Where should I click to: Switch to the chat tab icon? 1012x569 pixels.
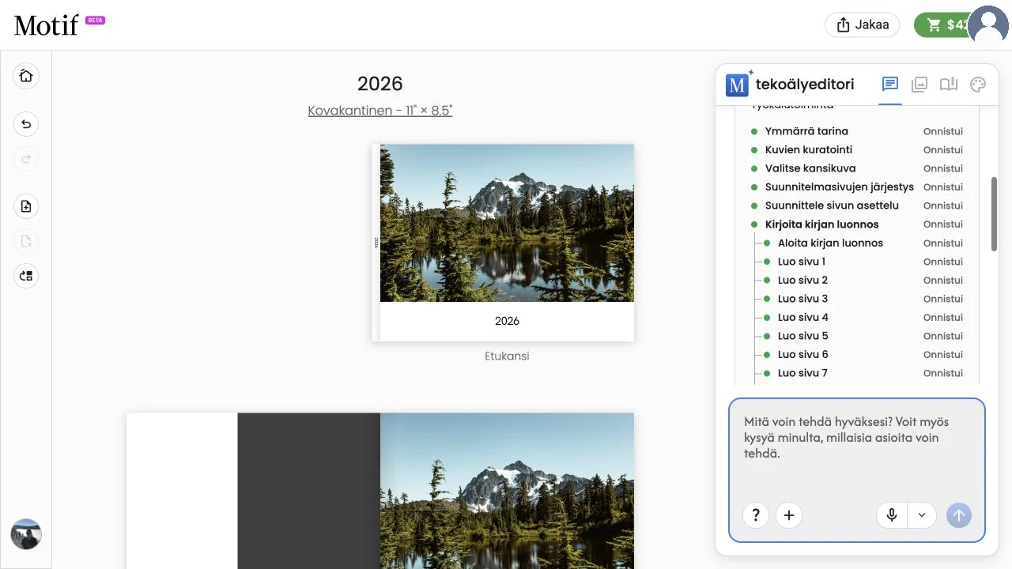click(x=889, y=85)
